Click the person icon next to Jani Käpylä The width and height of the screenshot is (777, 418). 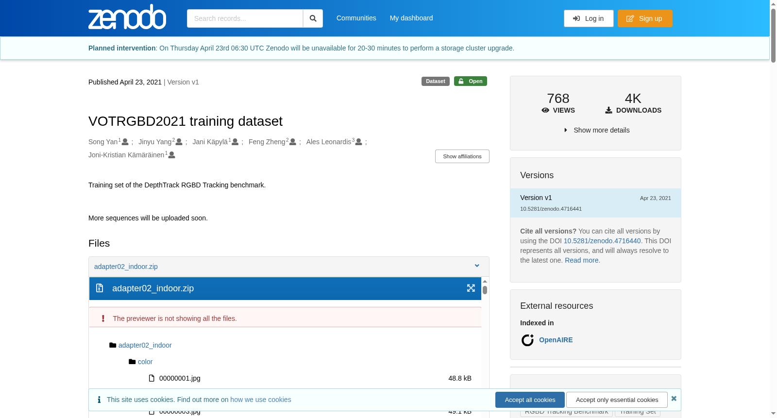click(x=235, y=142)
